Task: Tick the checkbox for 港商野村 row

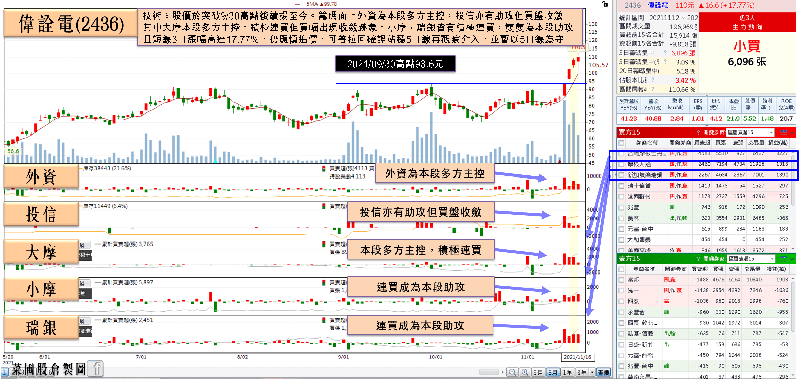Action: pos(622,197)
